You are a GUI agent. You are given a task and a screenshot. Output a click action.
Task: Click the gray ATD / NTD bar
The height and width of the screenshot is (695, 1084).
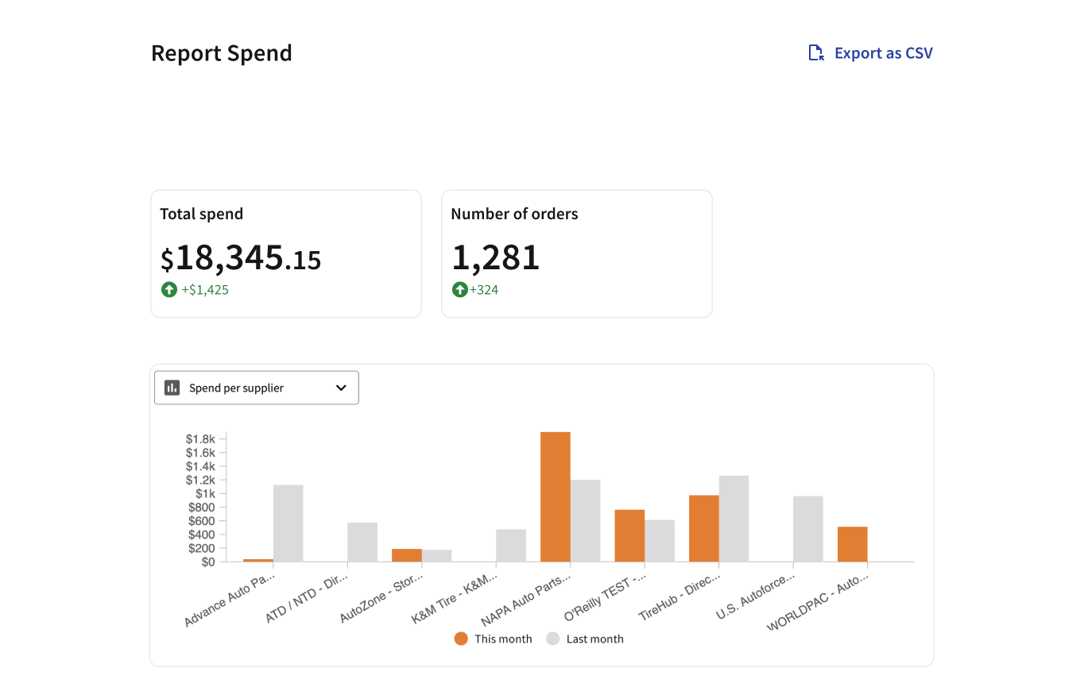362,542
